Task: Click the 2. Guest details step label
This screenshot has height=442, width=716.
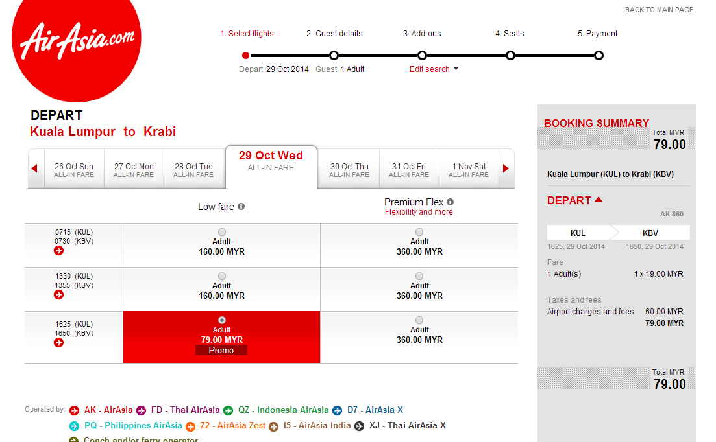Action: pyautogui.click(x=334, y=33)
